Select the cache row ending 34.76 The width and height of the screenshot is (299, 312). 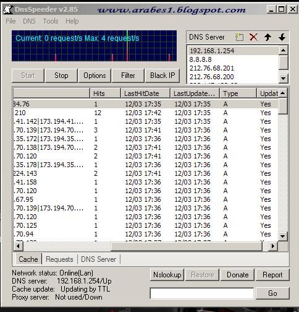click(146, 104)
